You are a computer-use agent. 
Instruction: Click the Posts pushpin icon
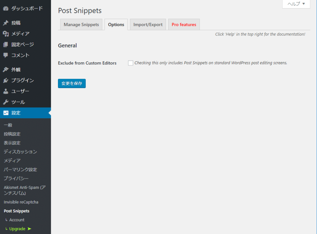6,23
